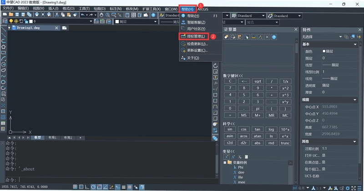Click the blue help icon in main toolbar
This screenshot has width=364, height=191.
153,15
